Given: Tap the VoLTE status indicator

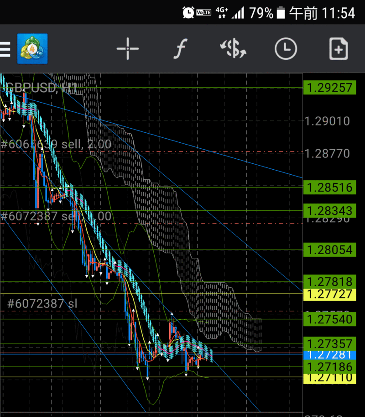Looking at the screenshot, I should coord(203,12).
